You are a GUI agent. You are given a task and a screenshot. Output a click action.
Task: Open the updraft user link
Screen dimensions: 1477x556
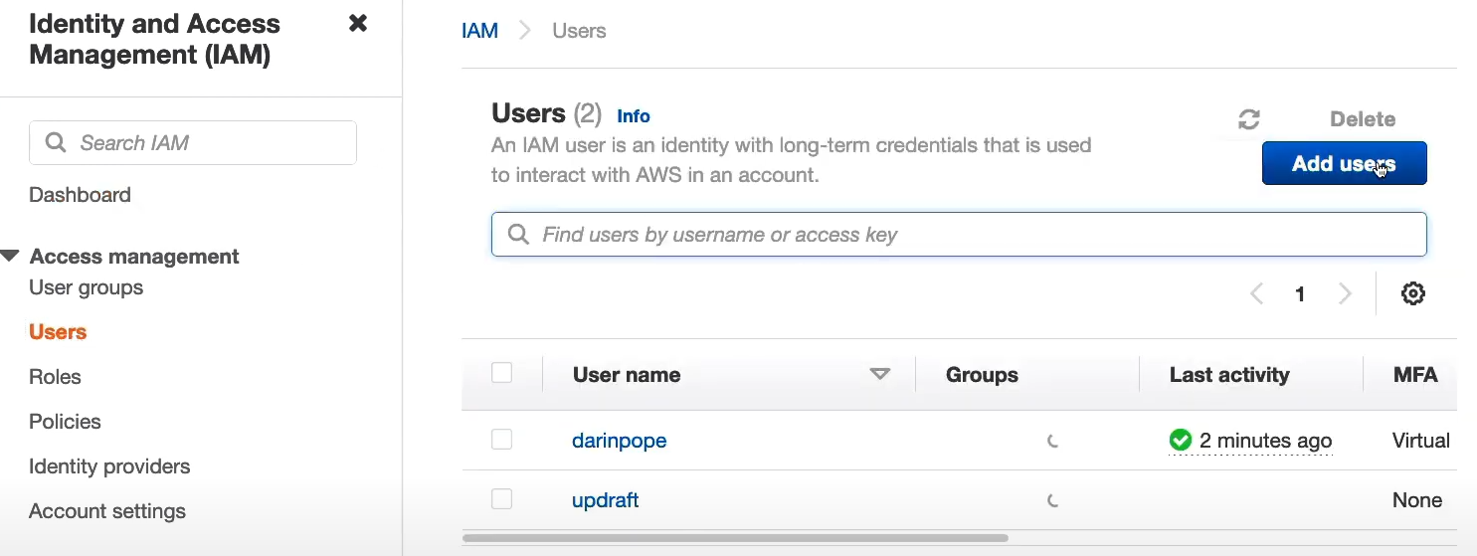[605, 500]
